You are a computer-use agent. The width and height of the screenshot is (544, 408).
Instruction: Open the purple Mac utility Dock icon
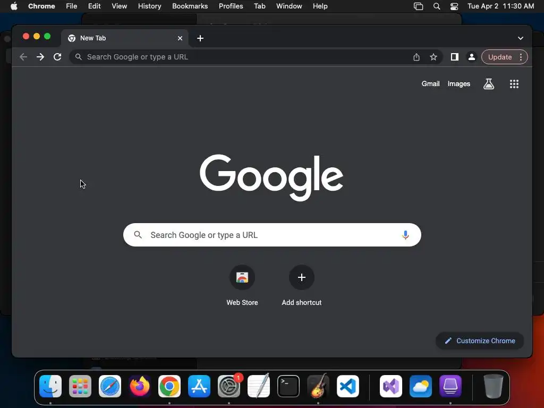click(450, 386)
